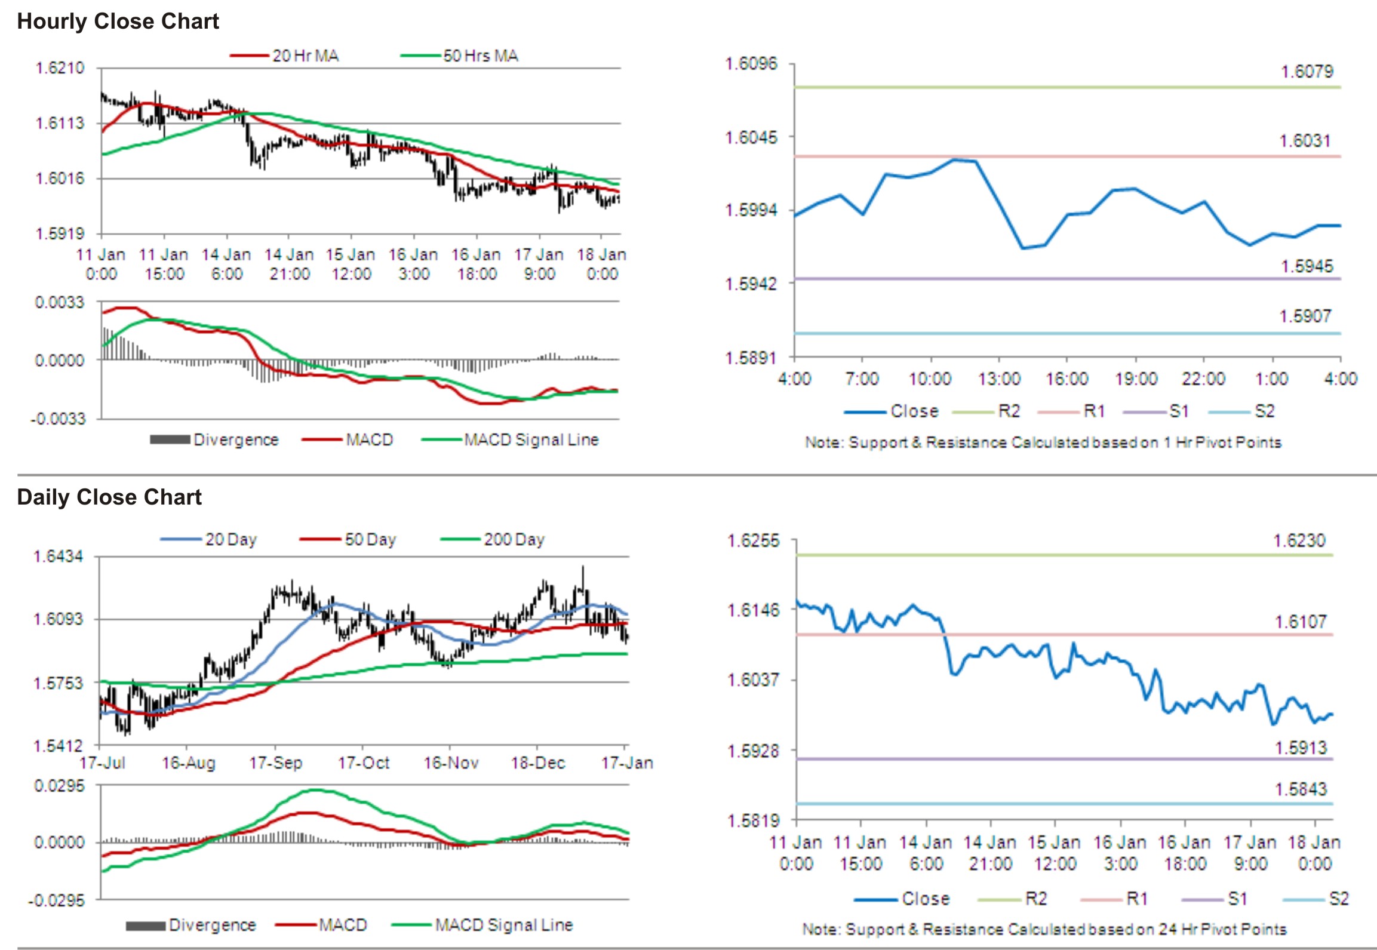Click the S1 value label 1.5945
Screen dimensions: 1377x950
pos(1307,266)
